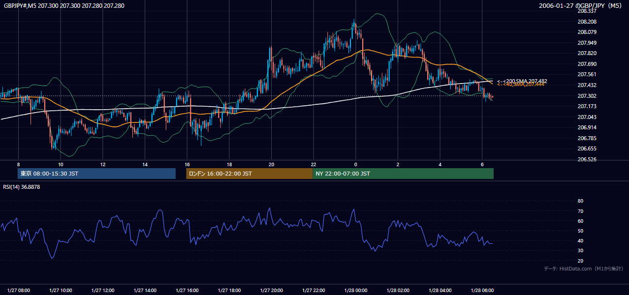Click the 1/28 02:00 bottom time label

398,291
